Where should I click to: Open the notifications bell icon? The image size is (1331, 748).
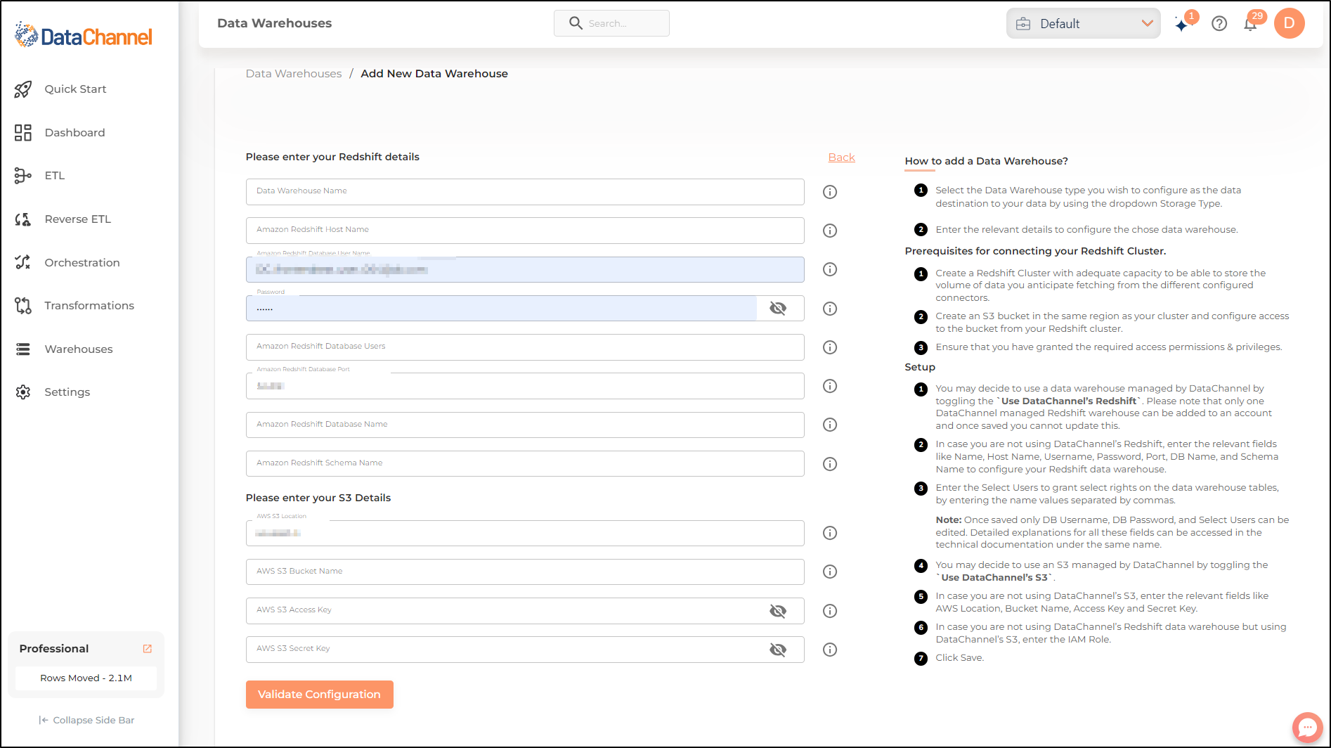point(1250,25)
